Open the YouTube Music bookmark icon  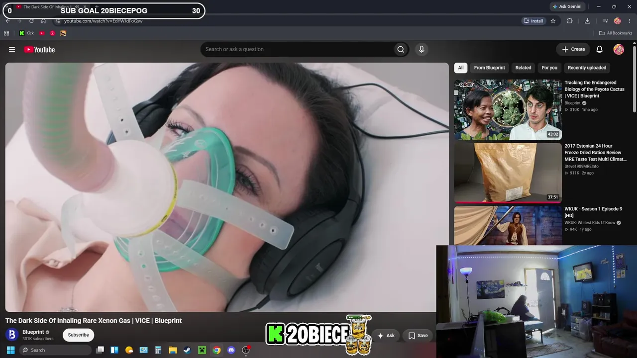point(52,33)
